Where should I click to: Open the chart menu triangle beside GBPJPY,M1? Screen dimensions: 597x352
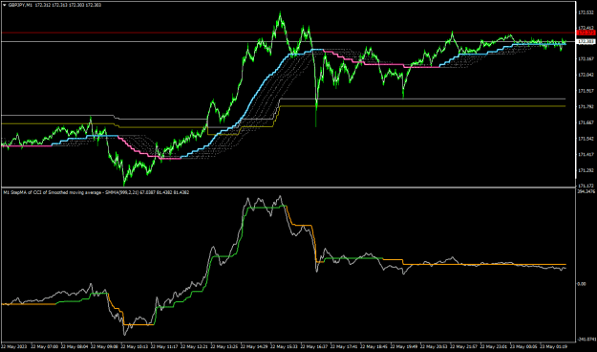[5, 5]
